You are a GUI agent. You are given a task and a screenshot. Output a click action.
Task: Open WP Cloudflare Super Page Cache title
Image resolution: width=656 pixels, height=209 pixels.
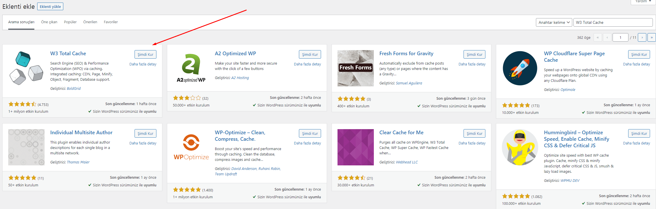click(x=574, y=57)
